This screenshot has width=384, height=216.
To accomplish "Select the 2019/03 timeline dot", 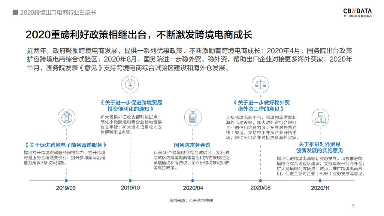I will [66, 181].
